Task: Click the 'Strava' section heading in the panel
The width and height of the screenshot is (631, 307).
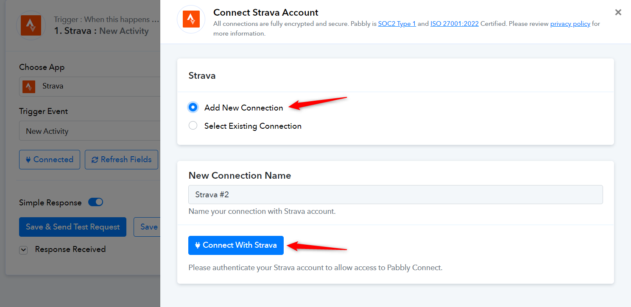Action: tap(202, 76)
